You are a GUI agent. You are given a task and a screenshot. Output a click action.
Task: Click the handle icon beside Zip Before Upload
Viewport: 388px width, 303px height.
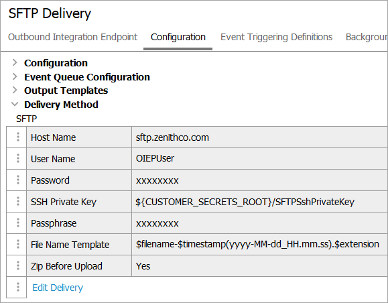tap(18, 265)
